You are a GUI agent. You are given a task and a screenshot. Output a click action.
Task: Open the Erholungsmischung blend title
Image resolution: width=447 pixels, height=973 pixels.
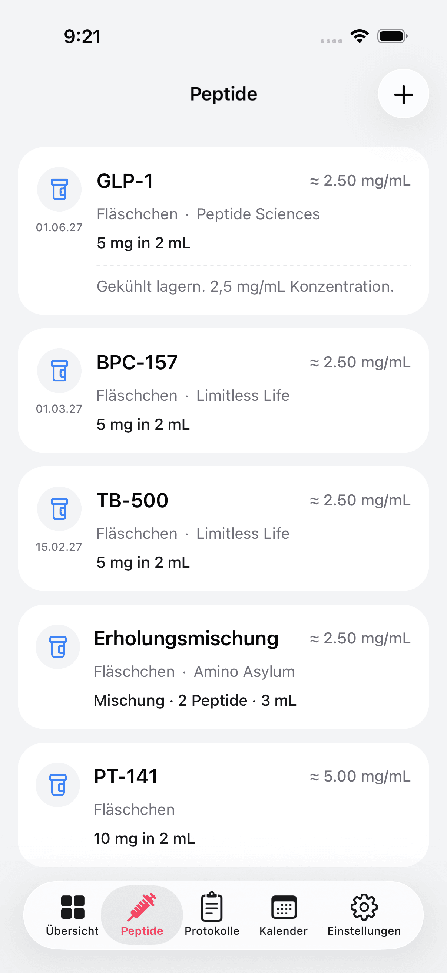(186, 638)
